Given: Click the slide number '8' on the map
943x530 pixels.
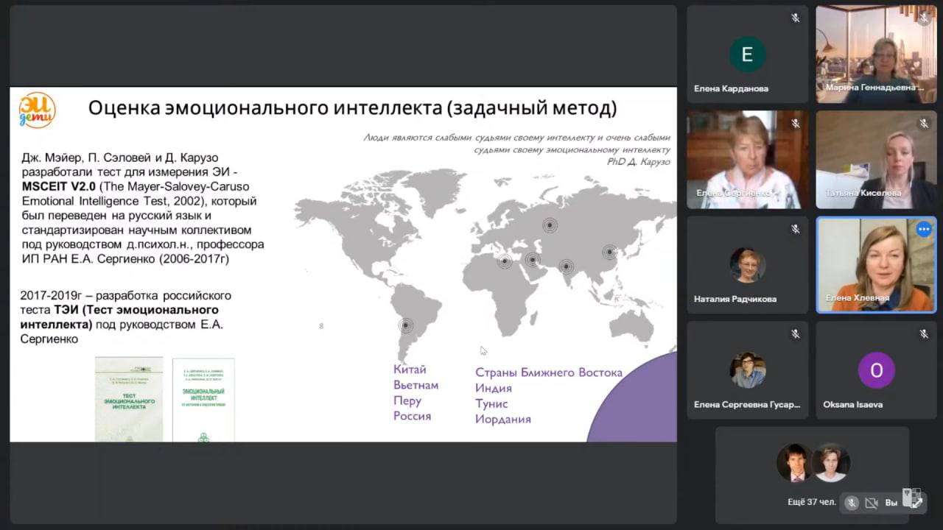Looking at the screenshot, I should 321,325.
